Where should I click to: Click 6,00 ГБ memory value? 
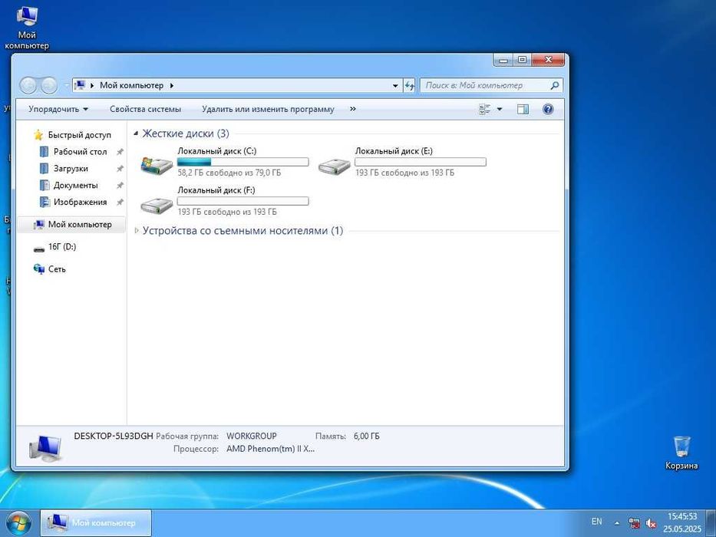(366, 436)
